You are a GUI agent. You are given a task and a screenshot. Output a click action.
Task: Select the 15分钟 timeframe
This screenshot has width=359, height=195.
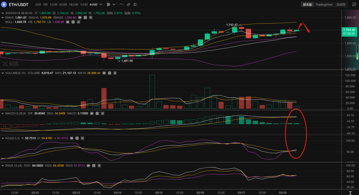[x=74, y=5]
